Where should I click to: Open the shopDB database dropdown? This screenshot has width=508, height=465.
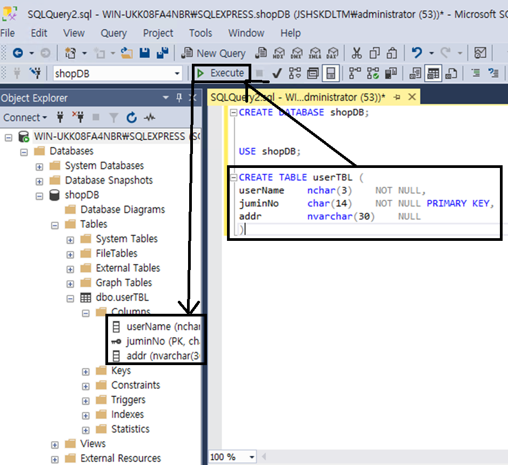177,73
